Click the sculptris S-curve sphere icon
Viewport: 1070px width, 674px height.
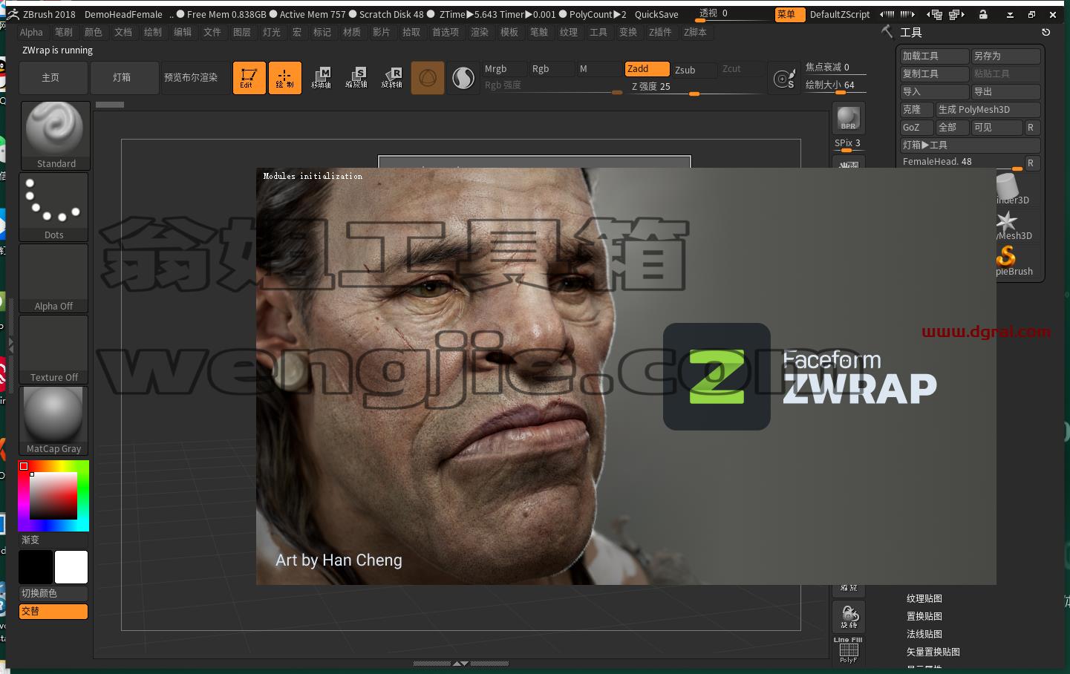pos(463,78)
